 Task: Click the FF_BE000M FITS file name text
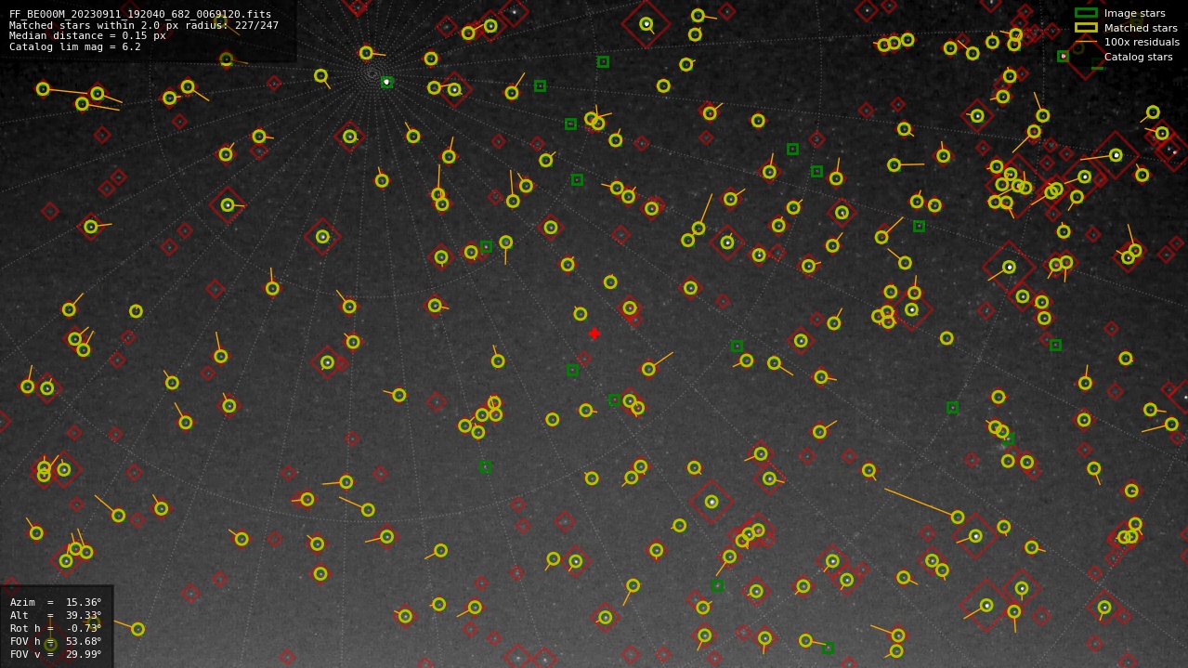pyautogui.click(x=140, y=15)
